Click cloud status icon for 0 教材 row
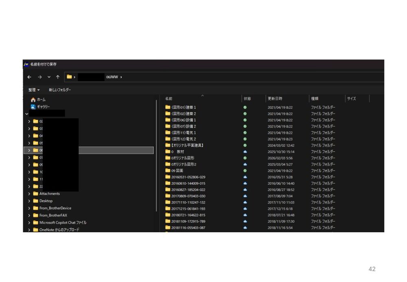The width and height of the screenshot is (407, 282). 245,152
